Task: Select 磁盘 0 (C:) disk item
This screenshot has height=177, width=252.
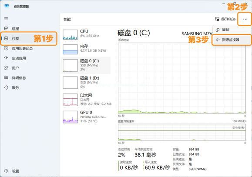Action: 86,65
